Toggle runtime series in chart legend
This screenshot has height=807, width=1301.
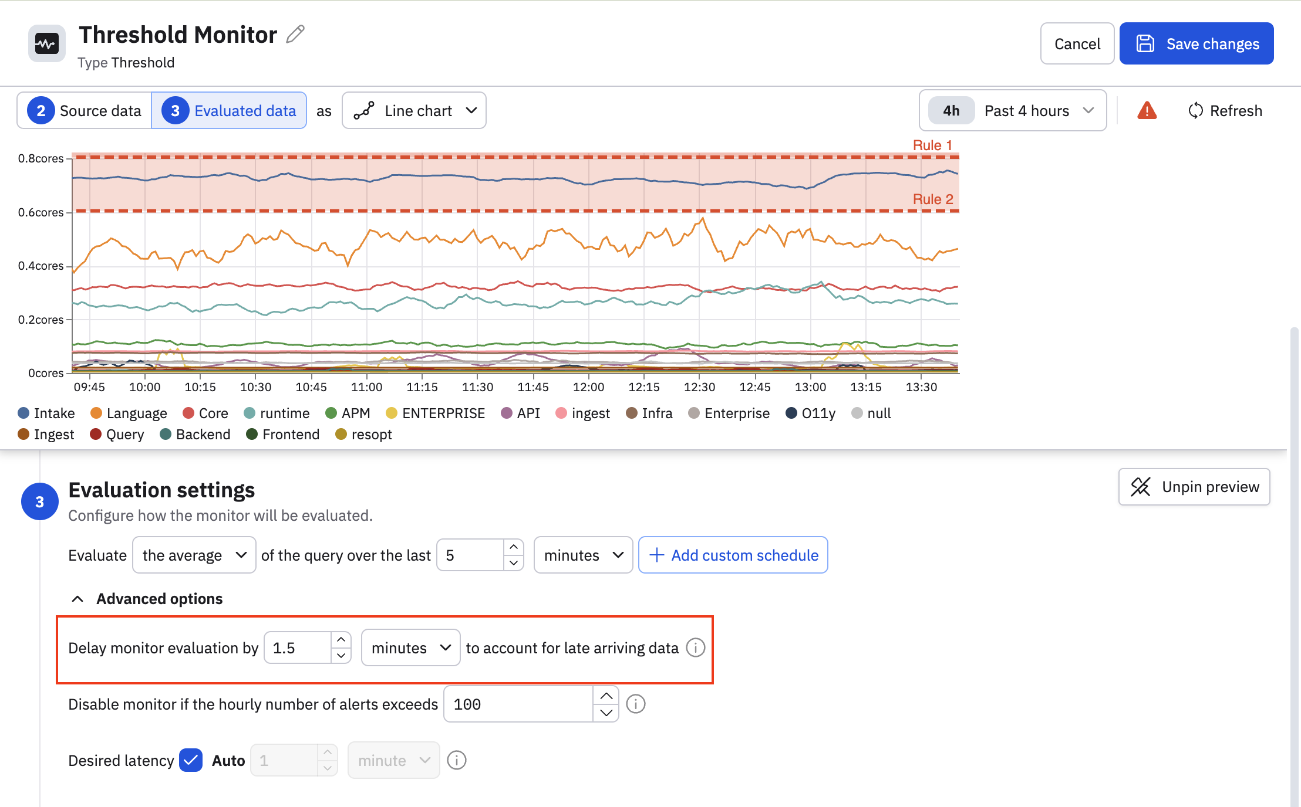pyautogui.click(x=277, y=413)
